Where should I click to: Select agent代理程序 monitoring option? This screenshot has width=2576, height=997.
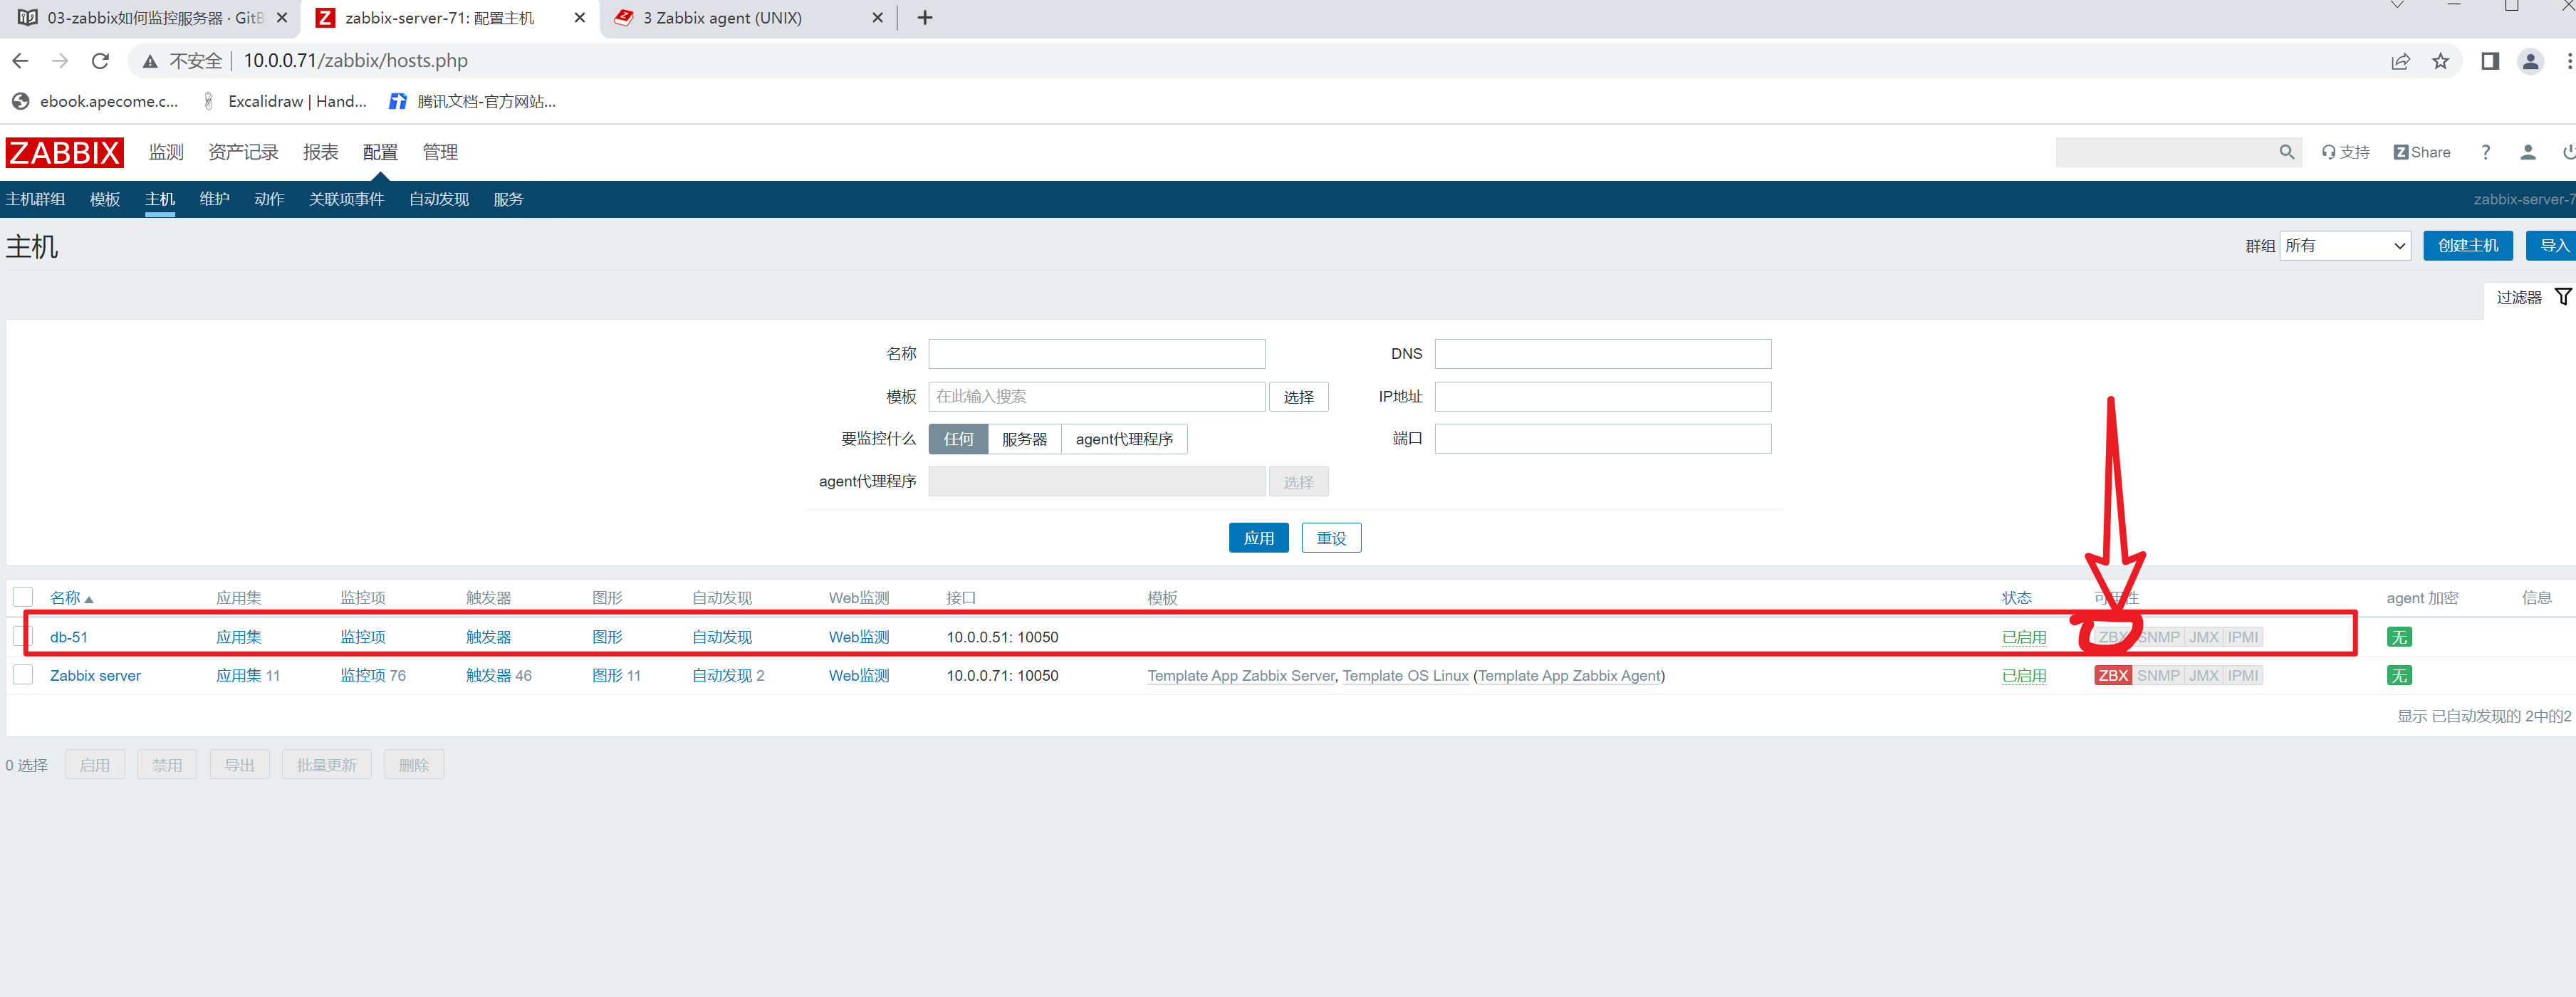click(x=1124, y=439)
